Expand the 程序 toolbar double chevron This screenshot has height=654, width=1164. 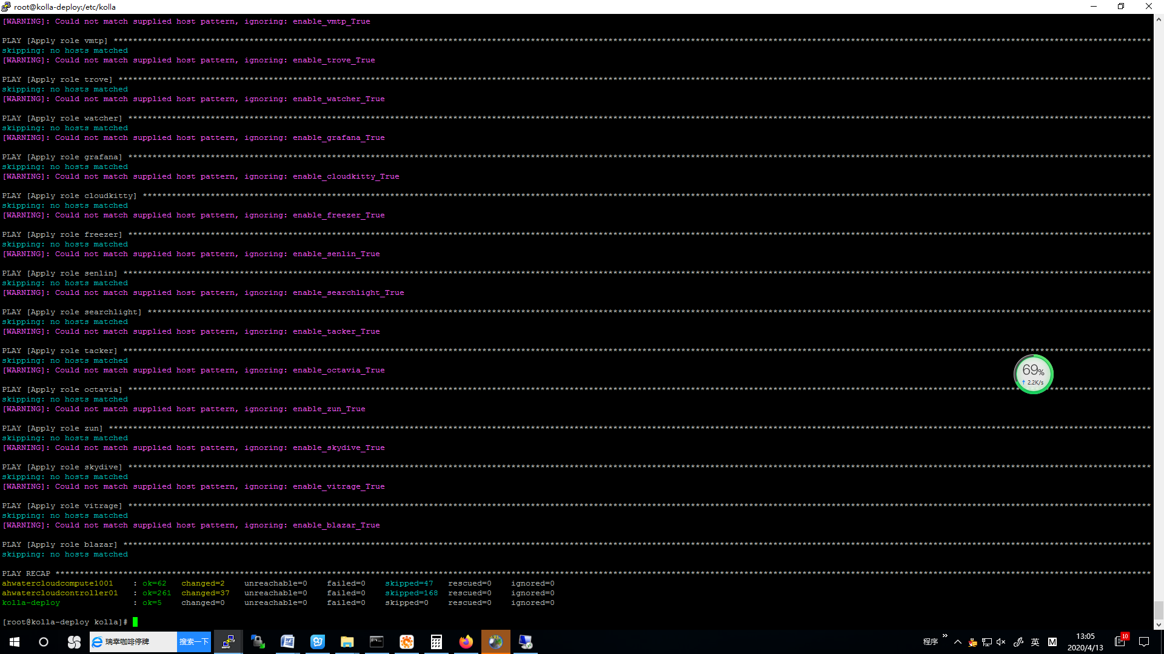(945, 636)
